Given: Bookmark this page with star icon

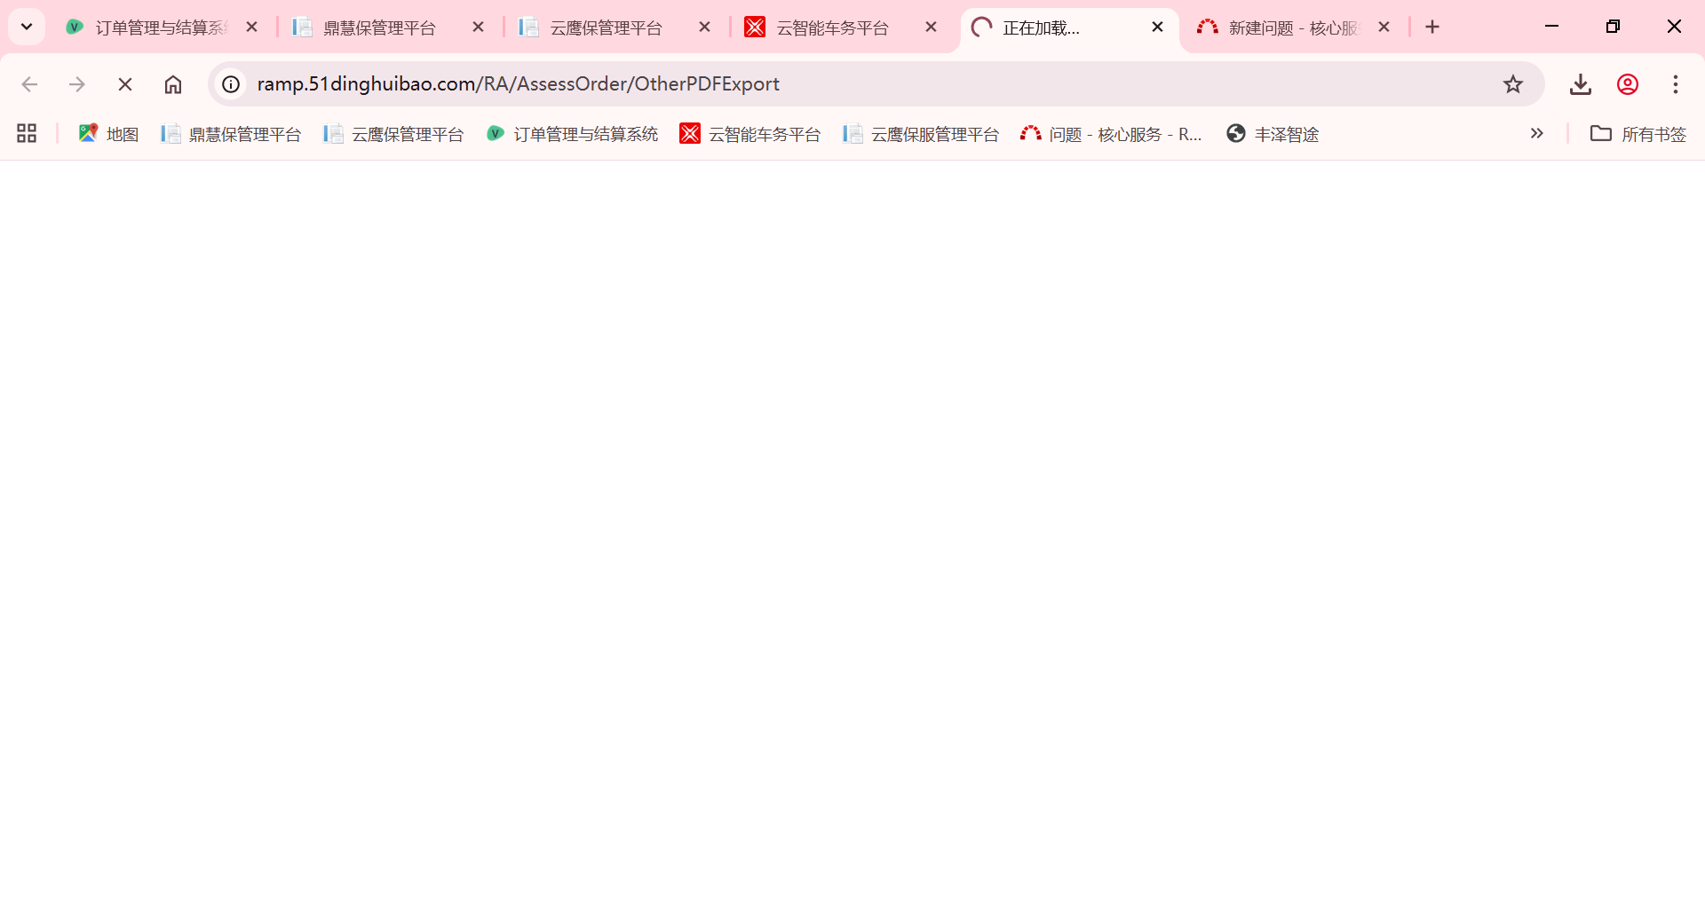Looking at the screenshot, I should [x=1513, y=84].
